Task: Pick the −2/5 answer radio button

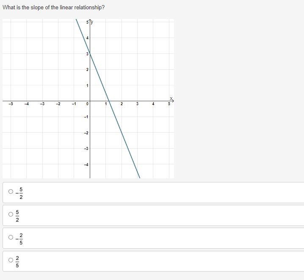Action: 11,237
